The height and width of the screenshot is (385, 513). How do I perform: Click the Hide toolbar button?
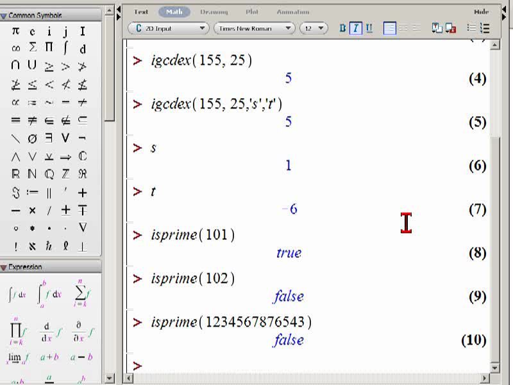(x=482, y=12)
